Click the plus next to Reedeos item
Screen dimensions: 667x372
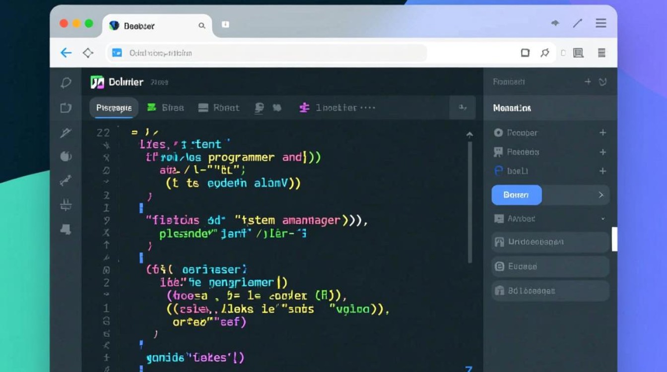tap(602, 152)
